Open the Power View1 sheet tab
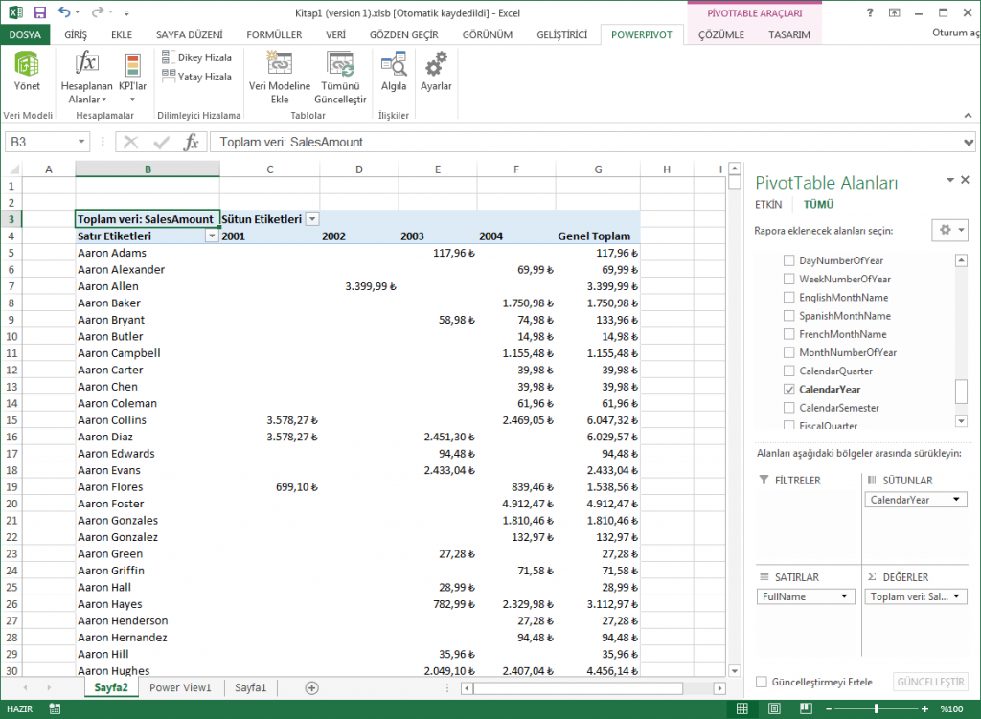The image size is (981, 719). click(180, 687)
